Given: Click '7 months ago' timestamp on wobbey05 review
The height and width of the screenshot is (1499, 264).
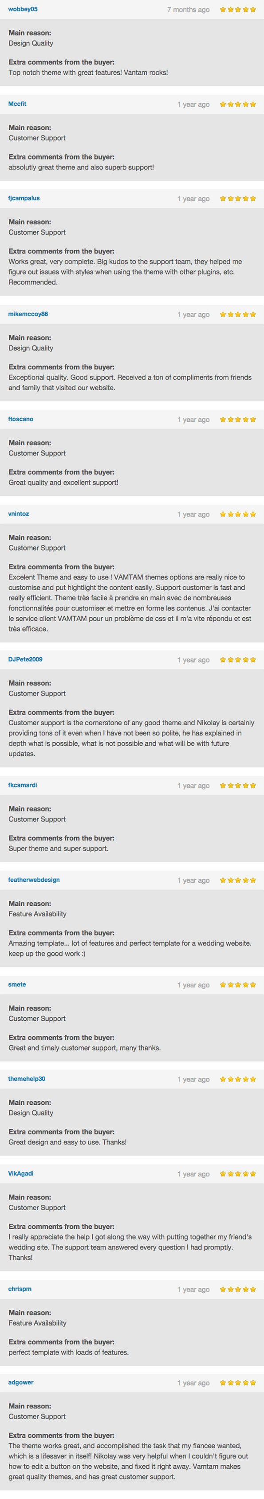Looking at the screenshot, I should point(189,10).
